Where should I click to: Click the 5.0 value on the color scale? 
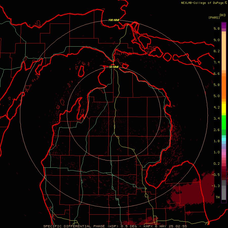217,96
